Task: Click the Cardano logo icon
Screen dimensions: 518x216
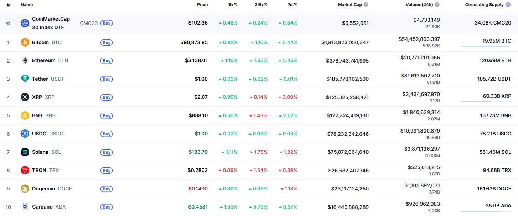Action: pos(25,207)
